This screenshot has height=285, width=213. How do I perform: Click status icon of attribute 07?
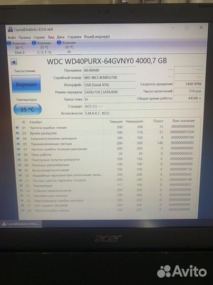[x=18, y=149]
